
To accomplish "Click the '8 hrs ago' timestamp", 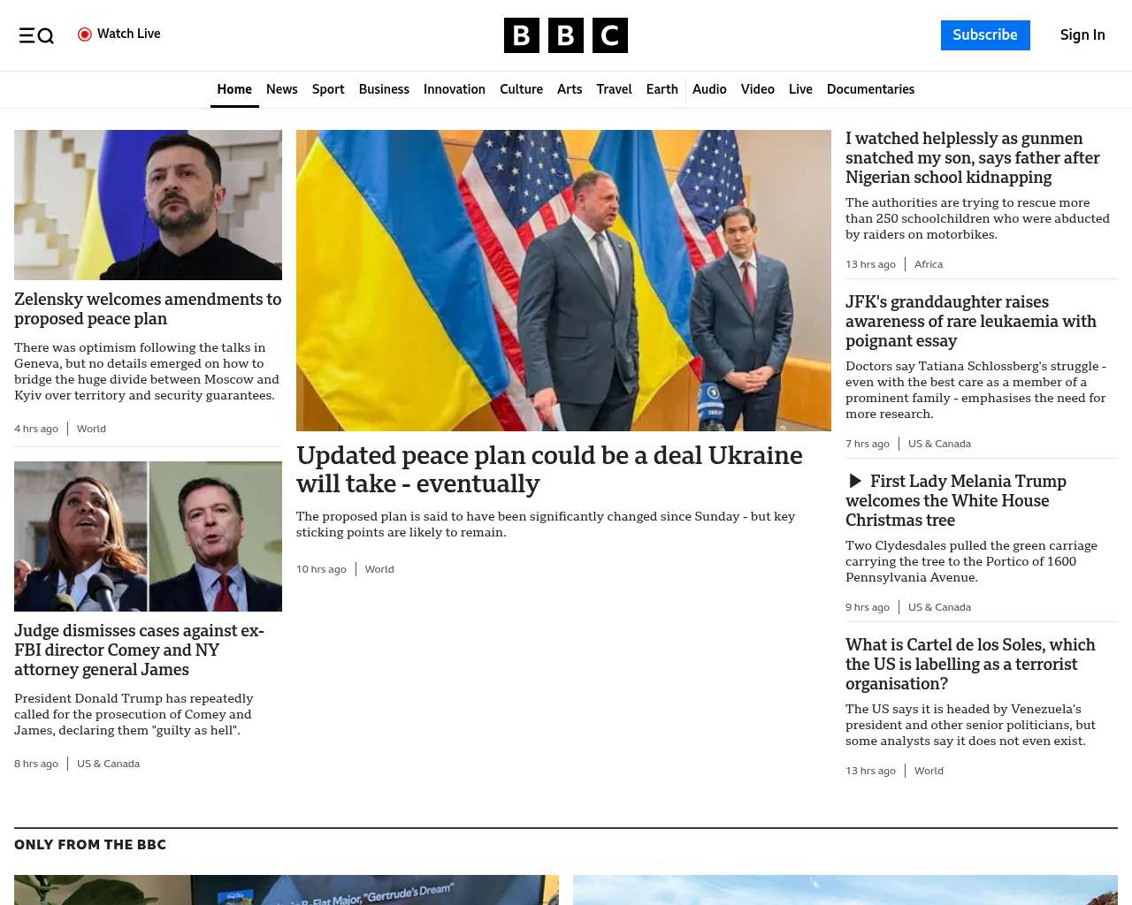I will pos(36,764).
